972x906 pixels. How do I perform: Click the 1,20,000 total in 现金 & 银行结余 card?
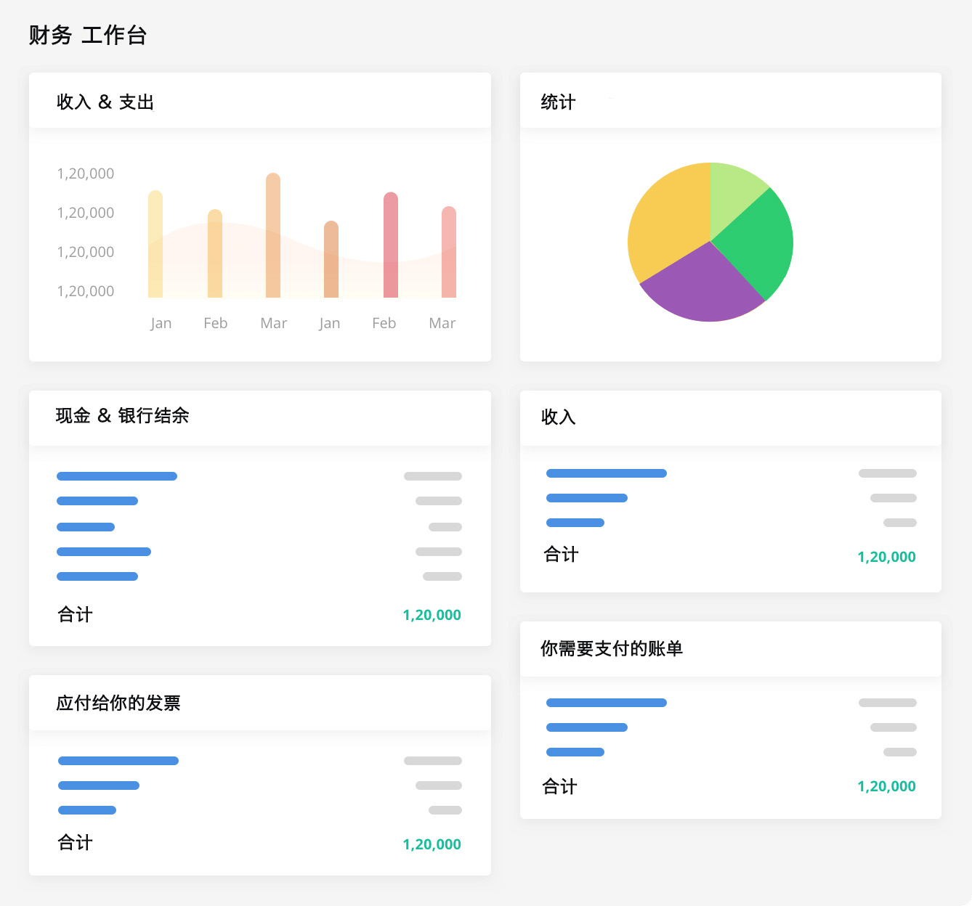click(432, 615)
